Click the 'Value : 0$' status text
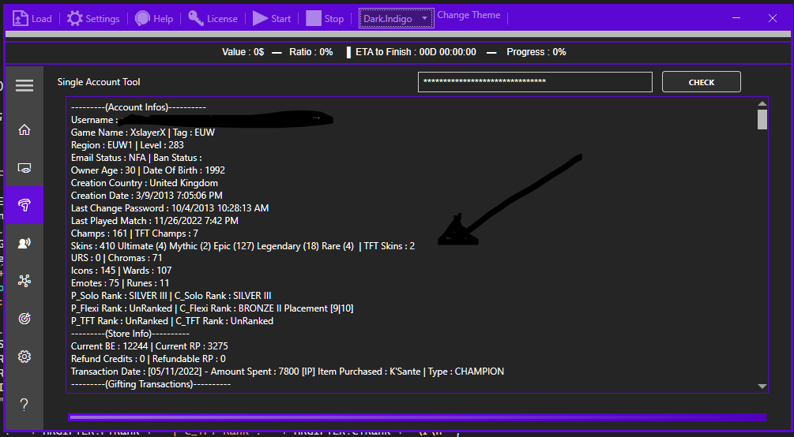The height and width of the screenshot is (437, 794). coord(243,52)
